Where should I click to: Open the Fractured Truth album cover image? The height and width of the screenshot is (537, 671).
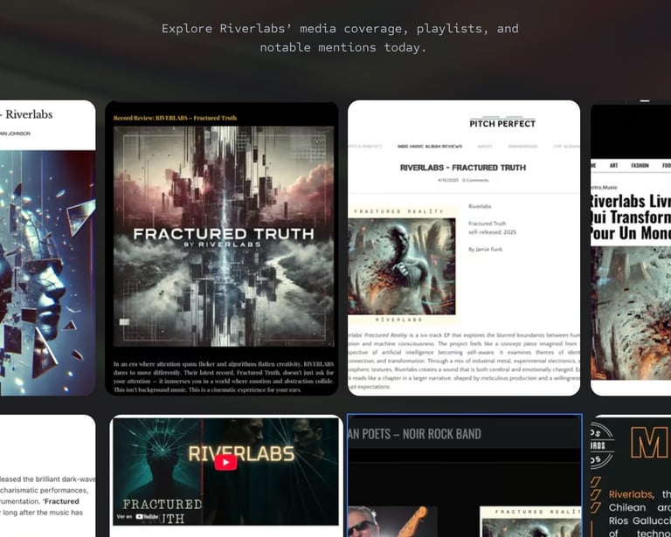[224, 236]
